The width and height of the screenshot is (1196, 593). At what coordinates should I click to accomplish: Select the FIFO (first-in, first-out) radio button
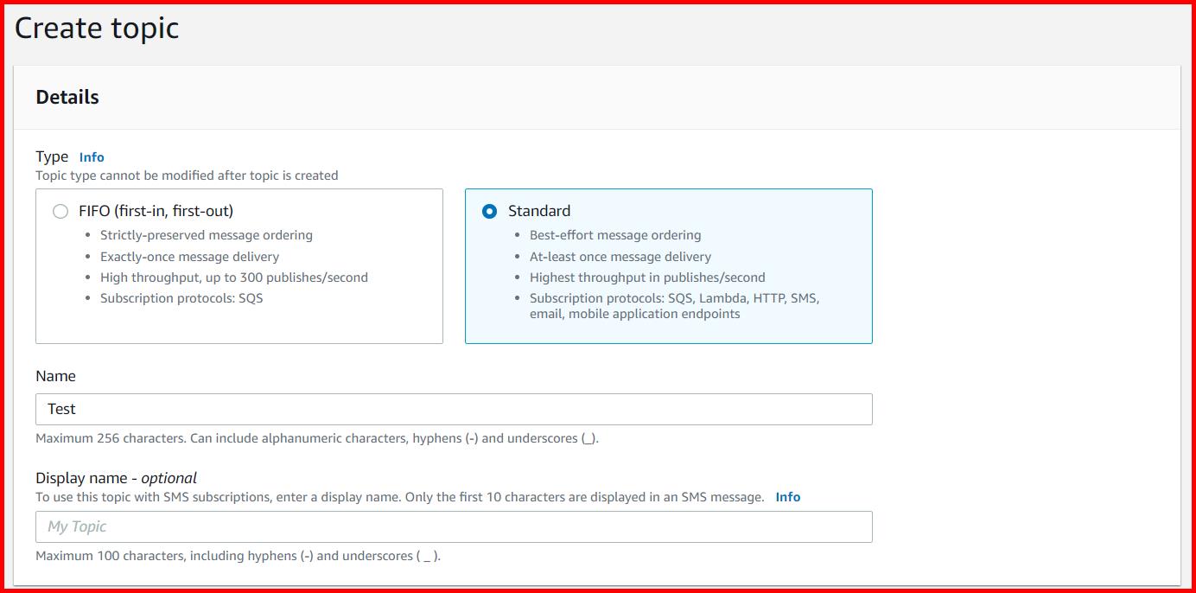click(x=60, y=210)
